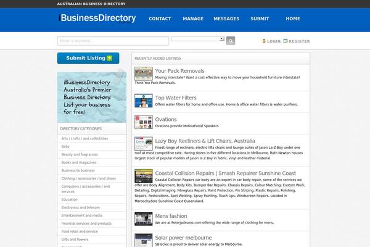Image resolution: width=370 pixels, height=247 pixels.
Task: Open Lazy Boy Recliners & Lift Chairs title
Action: (205, 141)
